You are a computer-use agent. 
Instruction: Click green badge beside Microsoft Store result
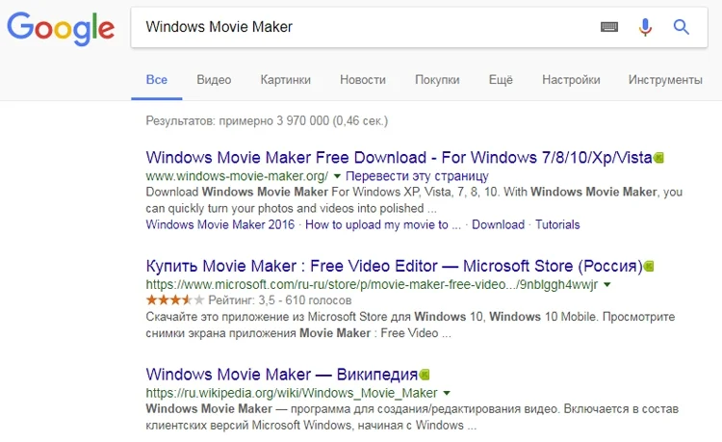click(649, 266)
